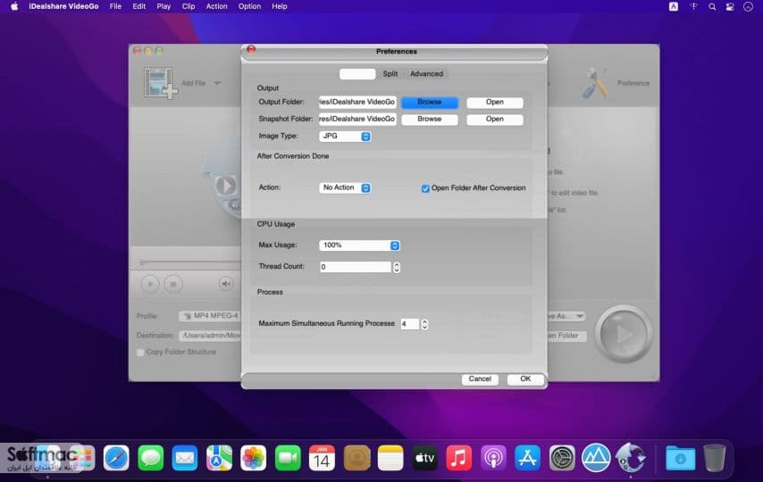763x482 pixels.
Task: Open the Trash in the Dock
Action: [x=715, y=458]
